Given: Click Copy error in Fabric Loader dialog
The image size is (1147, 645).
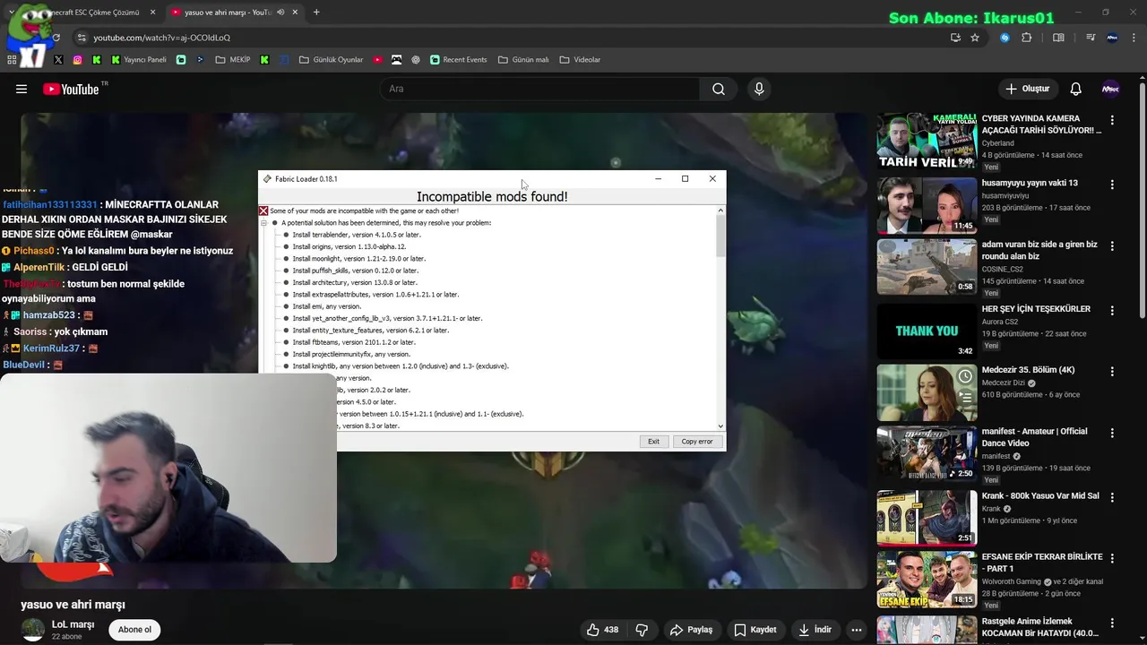Looking at the screenshot, I should coord(697,442).
